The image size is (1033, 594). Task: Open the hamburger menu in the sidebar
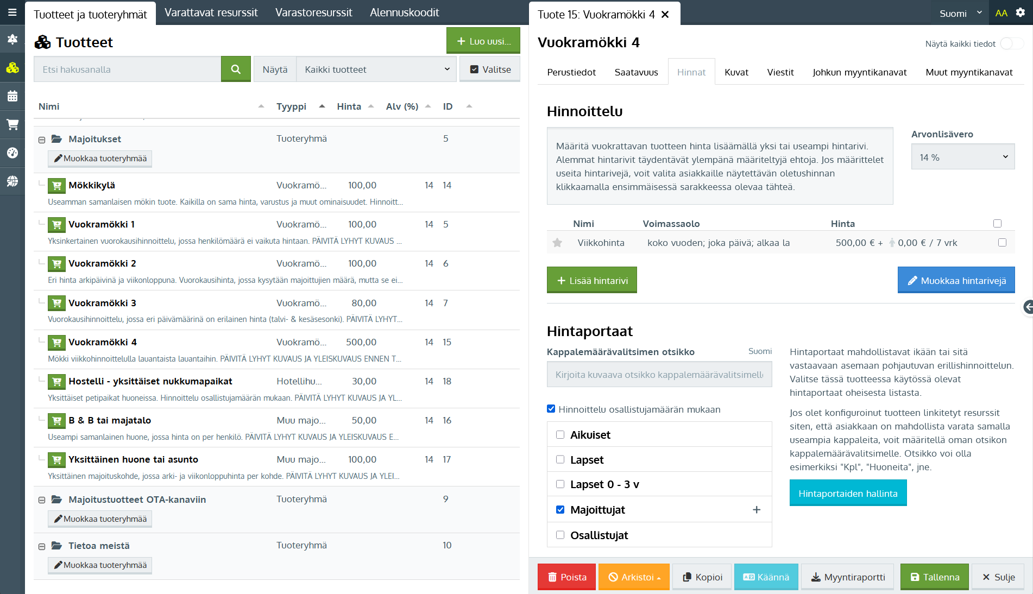12,12
